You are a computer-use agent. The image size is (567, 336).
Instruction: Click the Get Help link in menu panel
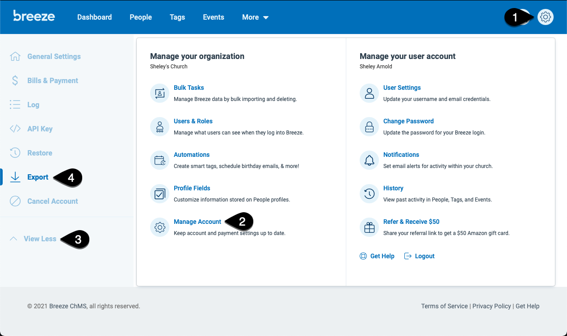[x=382, y=256]
